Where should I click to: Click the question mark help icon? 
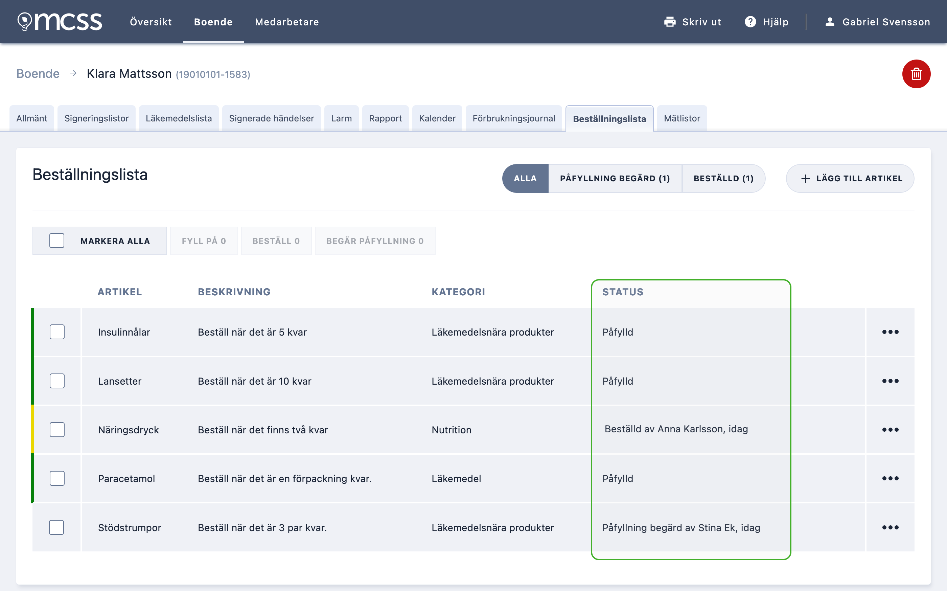[x=750, y=22]
